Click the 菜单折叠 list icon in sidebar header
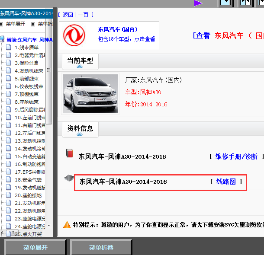 pos(33,24)
